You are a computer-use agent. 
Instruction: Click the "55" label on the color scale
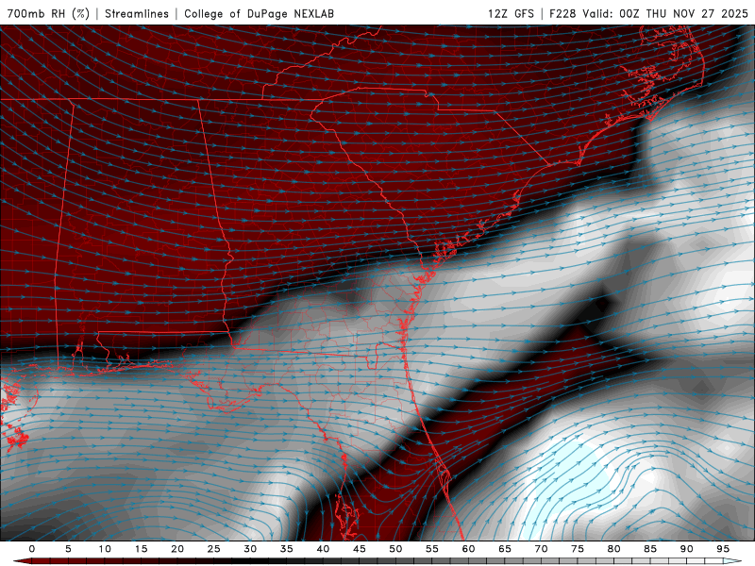click(432, 549)
